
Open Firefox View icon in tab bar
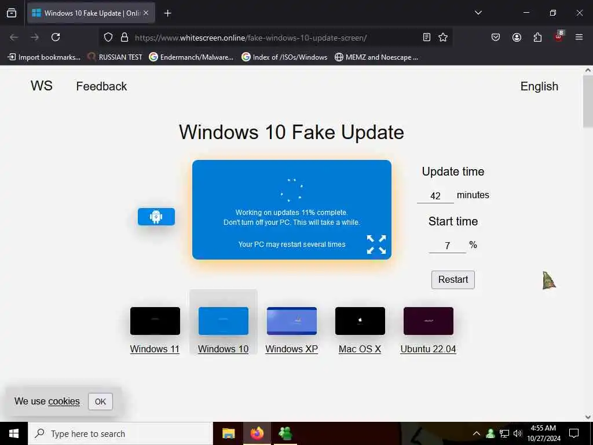(x=12, y=13)
